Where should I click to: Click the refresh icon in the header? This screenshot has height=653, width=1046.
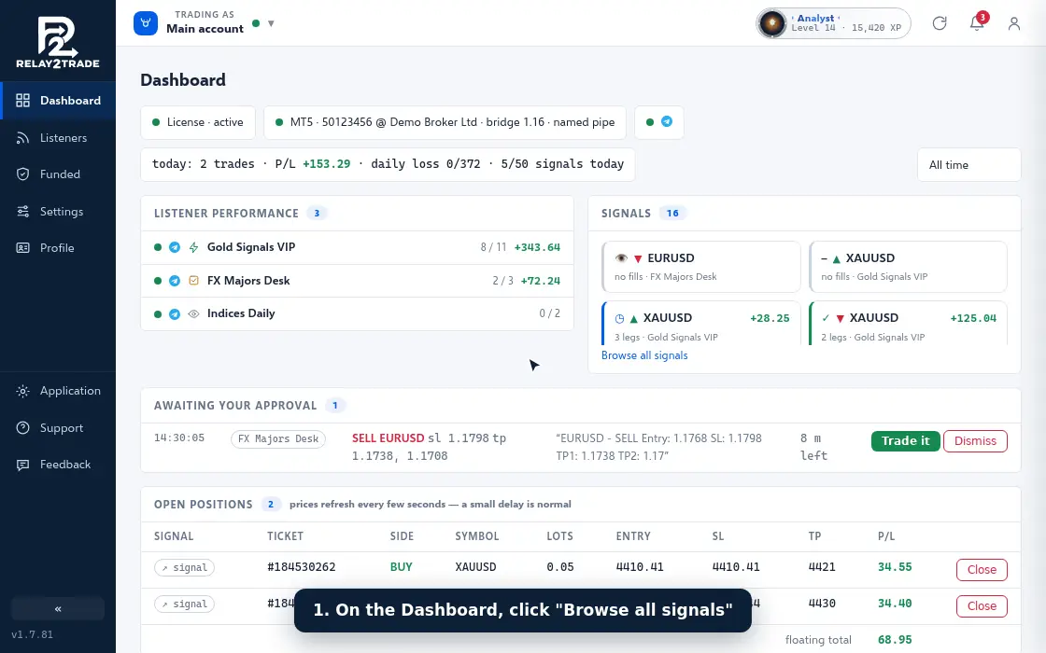click(x=940, y=23)
